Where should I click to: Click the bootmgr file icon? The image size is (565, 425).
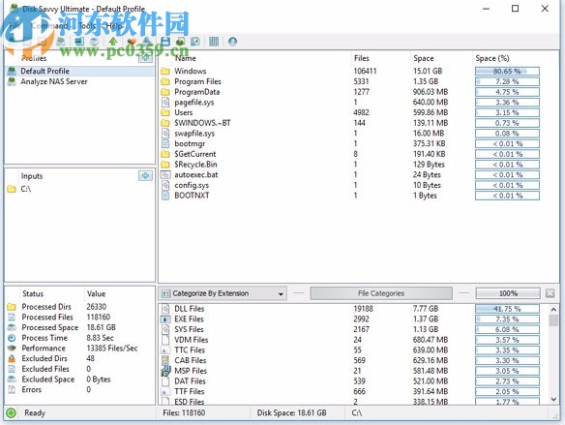pyautogui.click(x=165, y=144)
